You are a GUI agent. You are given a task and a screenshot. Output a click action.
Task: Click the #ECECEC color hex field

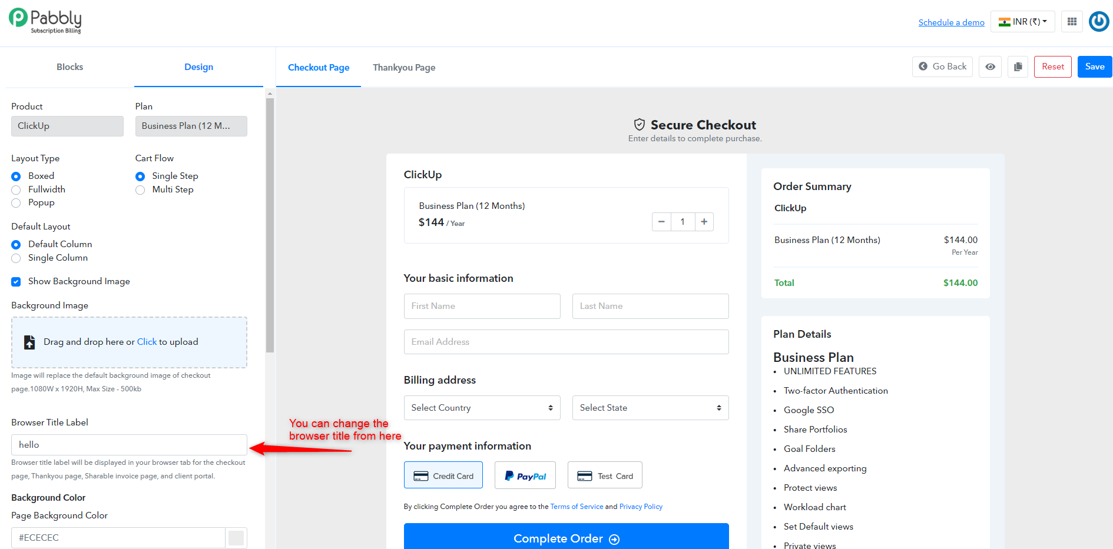(118, 538)
